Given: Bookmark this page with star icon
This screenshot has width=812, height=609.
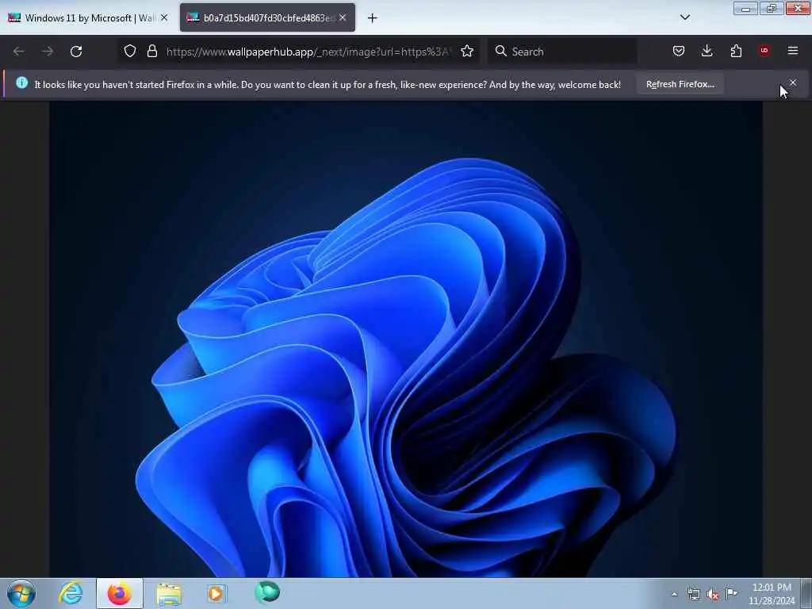Looking at the screenshot, I should 467,52.
